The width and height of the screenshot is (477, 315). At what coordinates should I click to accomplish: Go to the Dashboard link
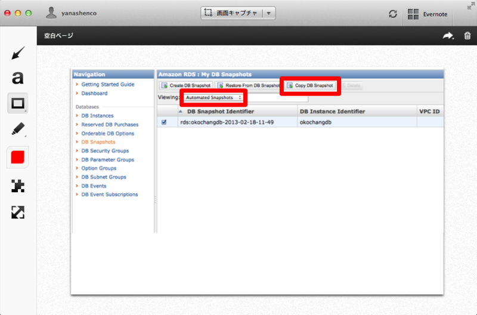coord(94,93)
